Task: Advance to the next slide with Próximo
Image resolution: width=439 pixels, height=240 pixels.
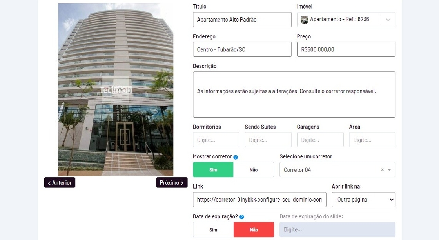Action: coord(172,183)
